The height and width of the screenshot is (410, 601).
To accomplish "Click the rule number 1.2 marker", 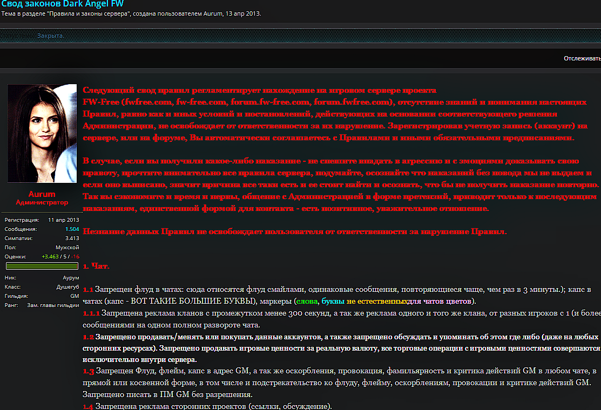I will pos(88,337).
